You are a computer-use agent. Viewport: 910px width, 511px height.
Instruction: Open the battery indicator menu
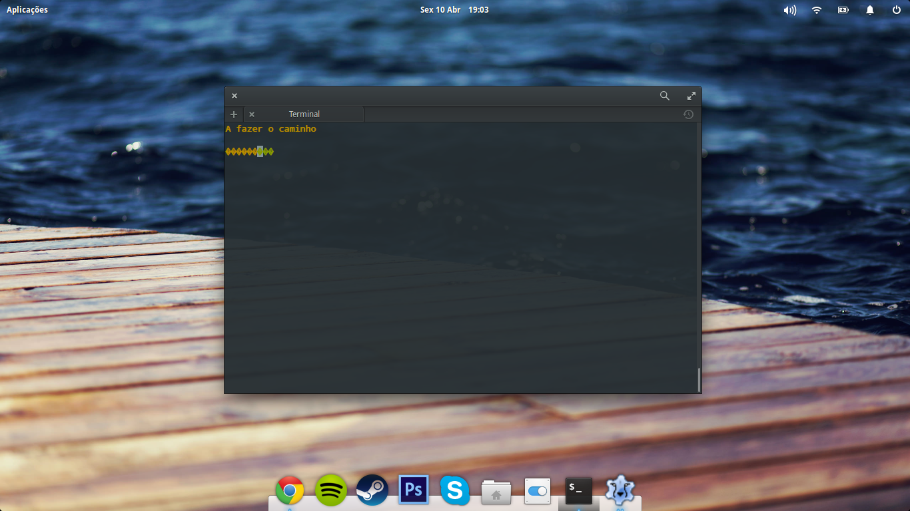pos(843,10)
